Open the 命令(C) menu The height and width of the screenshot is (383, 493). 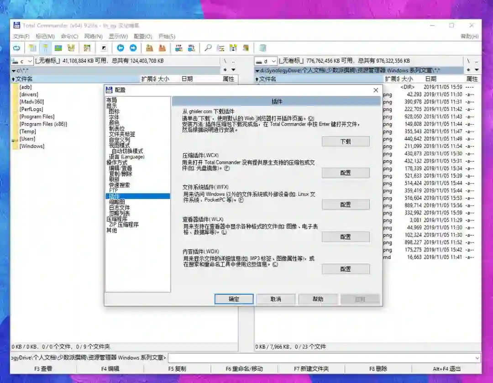pos(69,37)
